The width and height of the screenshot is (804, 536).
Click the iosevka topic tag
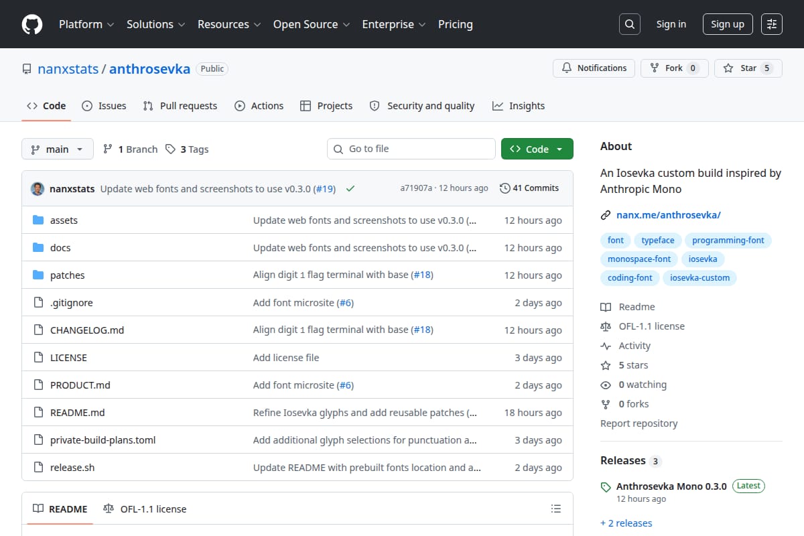click(x=703, y=259)
